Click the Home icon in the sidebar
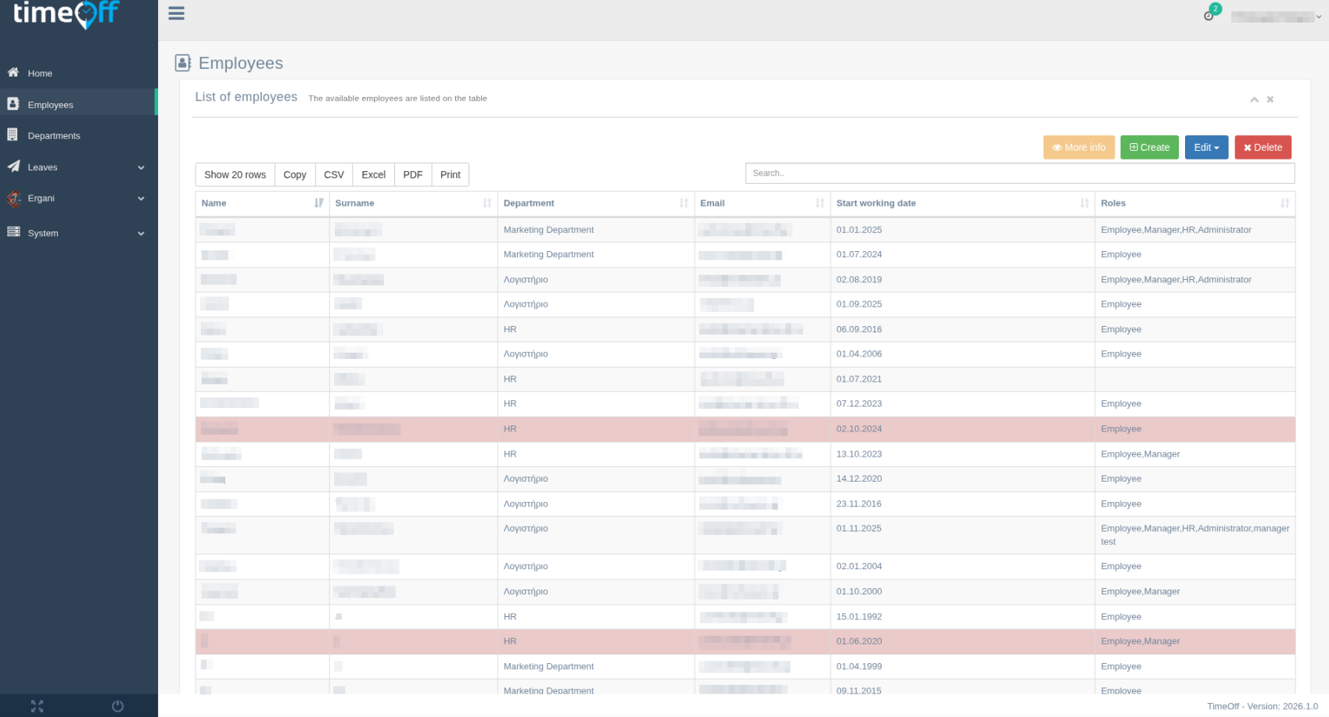 point(13,72)
